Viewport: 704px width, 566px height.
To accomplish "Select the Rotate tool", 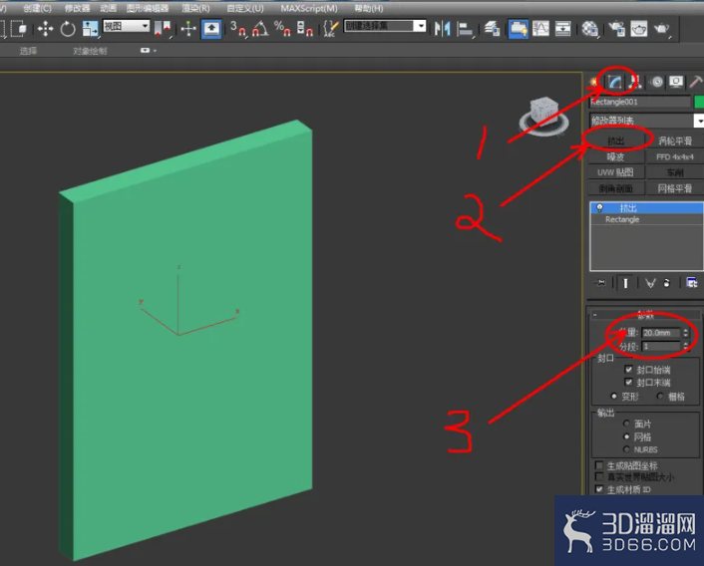I will 68,29.
